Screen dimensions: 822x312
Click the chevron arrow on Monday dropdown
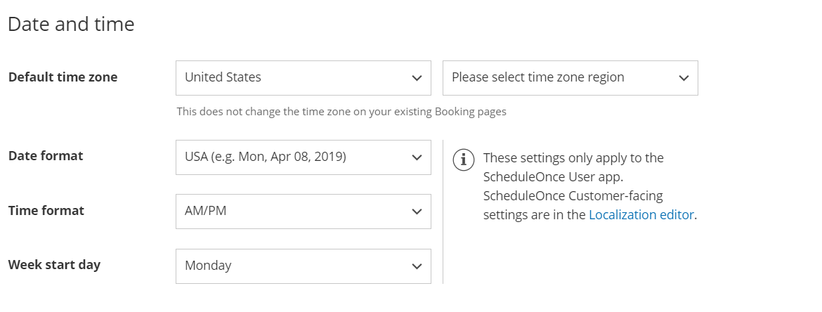pos(417,266)
